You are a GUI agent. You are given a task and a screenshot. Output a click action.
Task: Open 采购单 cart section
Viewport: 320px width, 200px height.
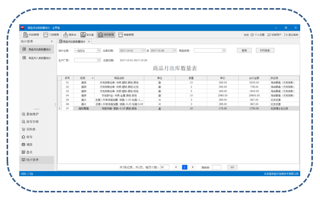pos(29,129)
